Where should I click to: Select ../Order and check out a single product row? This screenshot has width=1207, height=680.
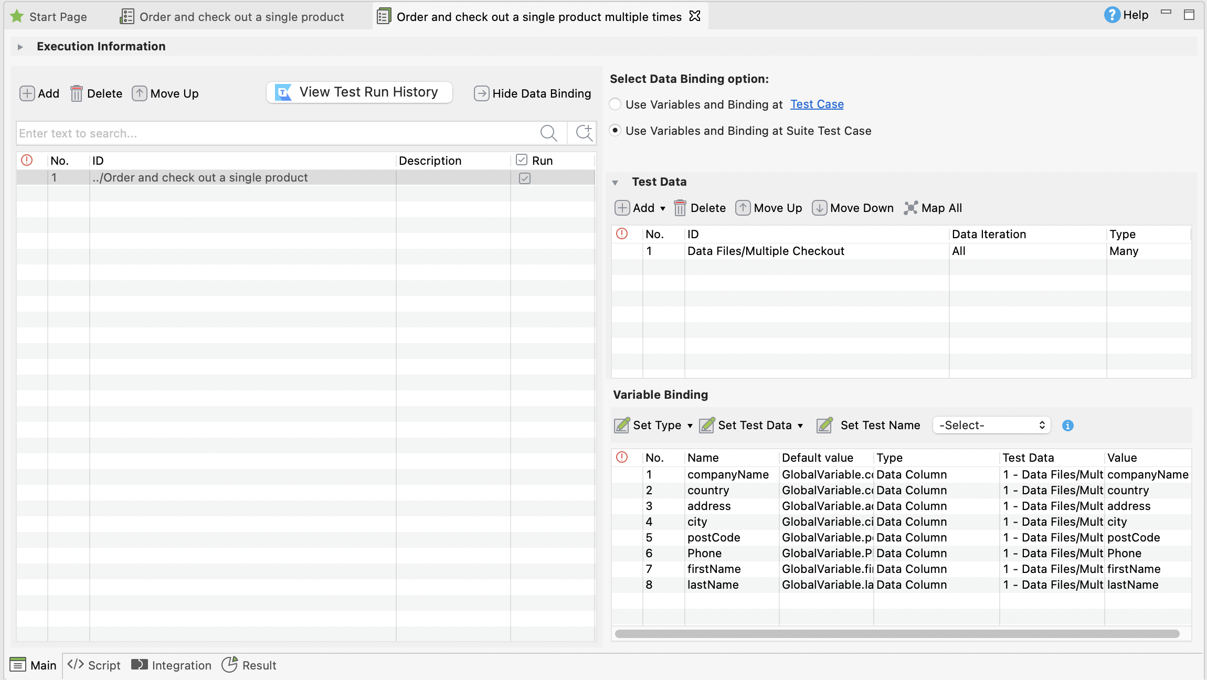point(306,178)
